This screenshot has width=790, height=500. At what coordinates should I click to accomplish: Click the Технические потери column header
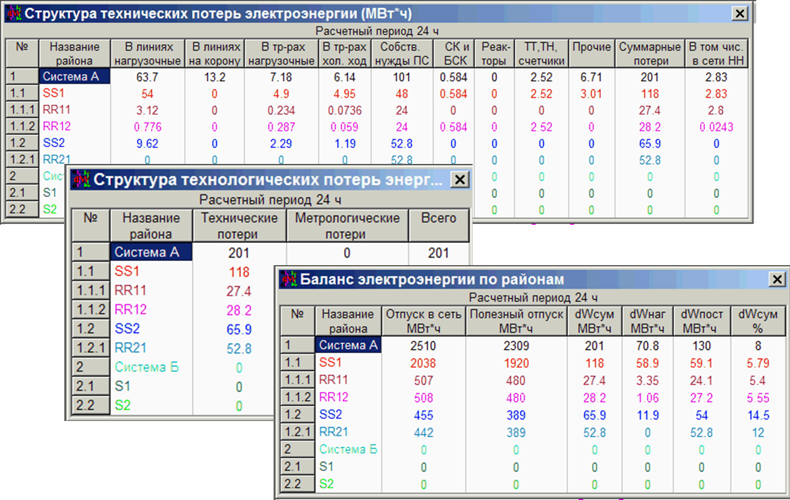click(238, 225)
